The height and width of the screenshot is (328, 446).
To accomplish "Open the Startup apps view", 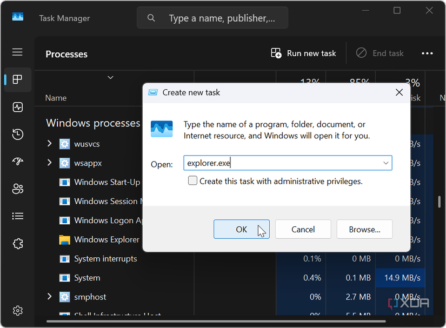I will pyautogui.click(x=17, y=161).
